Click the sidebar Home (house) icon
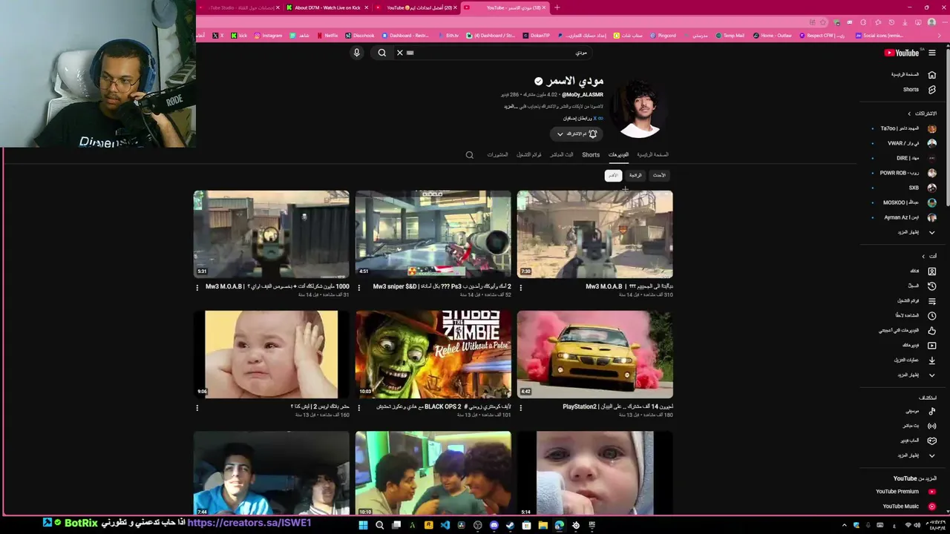The width and height of the screenshot is (950, 534). click(x=931, y=75)
